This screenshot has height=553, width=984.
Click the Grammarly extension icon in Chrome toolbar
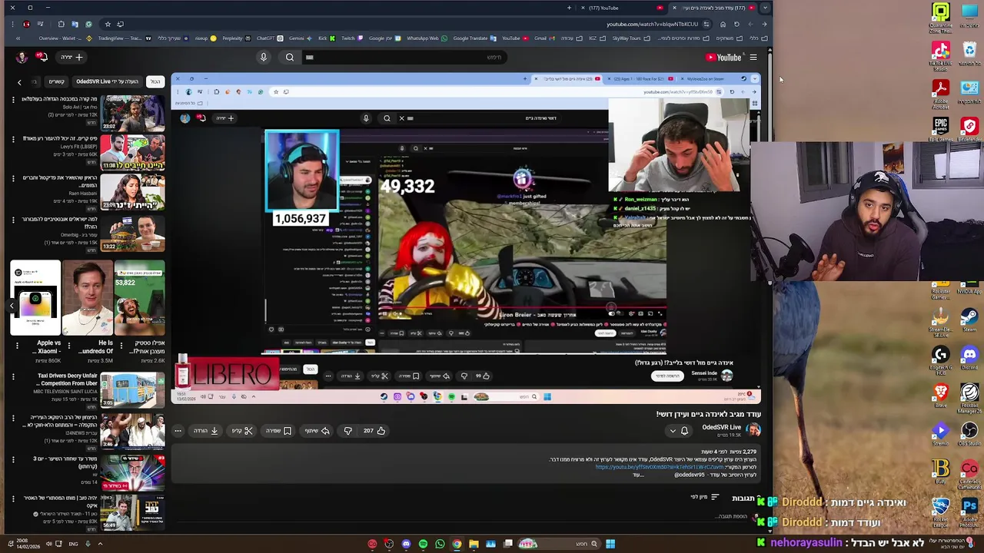pos(88,24)
